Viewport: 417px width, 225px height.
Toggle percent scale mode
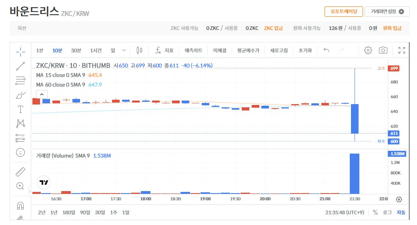pos(375,212)
